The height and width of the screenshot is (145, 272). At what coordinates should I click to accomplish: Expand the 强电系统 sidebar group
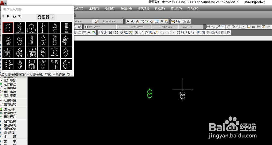10,121
